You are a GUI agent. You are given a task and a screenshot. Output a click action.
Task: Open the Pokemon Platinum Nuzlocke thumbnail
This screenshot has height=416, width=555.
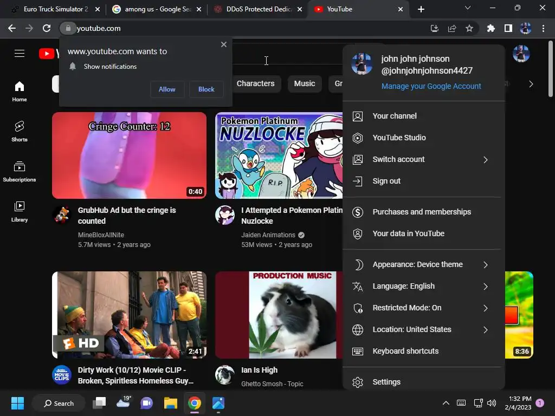(279, 155)
